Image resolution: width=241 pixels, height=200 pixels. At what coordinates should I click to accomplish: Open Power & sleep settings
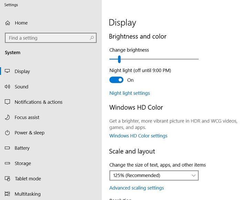tap(30, 133)
